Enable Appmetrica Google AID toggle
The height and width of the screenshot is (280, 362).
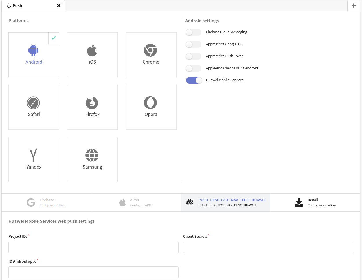pos(194,44)
